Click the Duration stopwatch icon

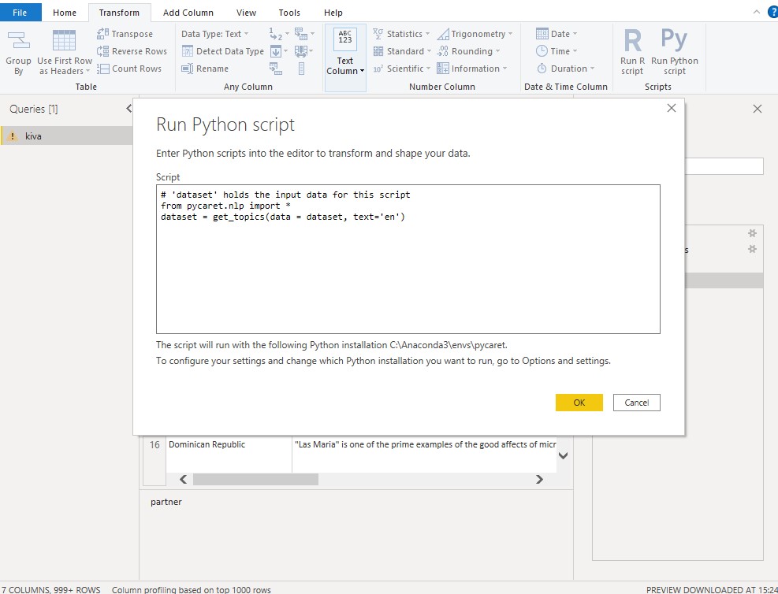click(x=542, y=69)
